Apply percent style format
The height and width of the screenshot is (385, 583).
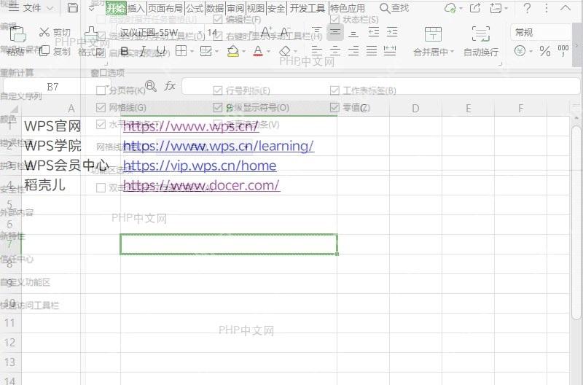pyautogui.click(x=544, y=51)
